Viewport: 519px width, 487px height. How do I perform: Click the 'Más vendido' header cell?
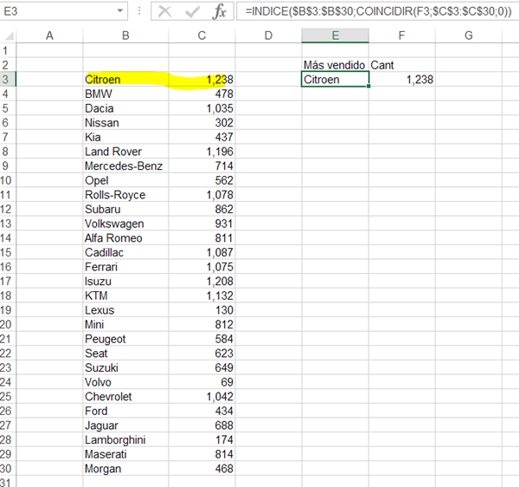[335, 65]
